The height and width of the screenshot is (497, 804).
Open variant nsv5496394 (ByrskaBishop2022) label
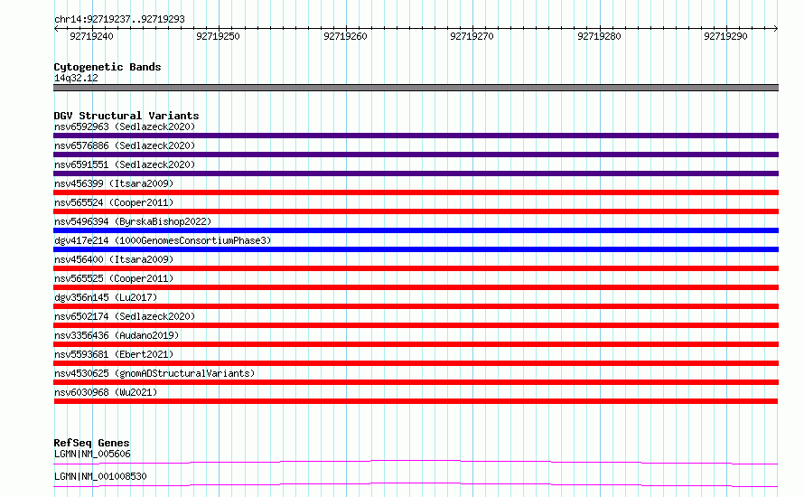[133, 221]
